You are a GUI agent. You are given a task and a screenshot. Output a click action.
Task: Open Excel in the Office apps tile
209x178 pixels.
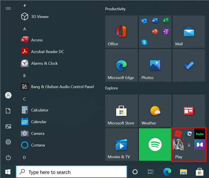pyautogui.click(x=166, y=21)
